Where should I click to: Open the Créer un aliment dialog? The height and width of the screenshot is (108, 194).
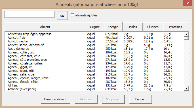[55, 99]
